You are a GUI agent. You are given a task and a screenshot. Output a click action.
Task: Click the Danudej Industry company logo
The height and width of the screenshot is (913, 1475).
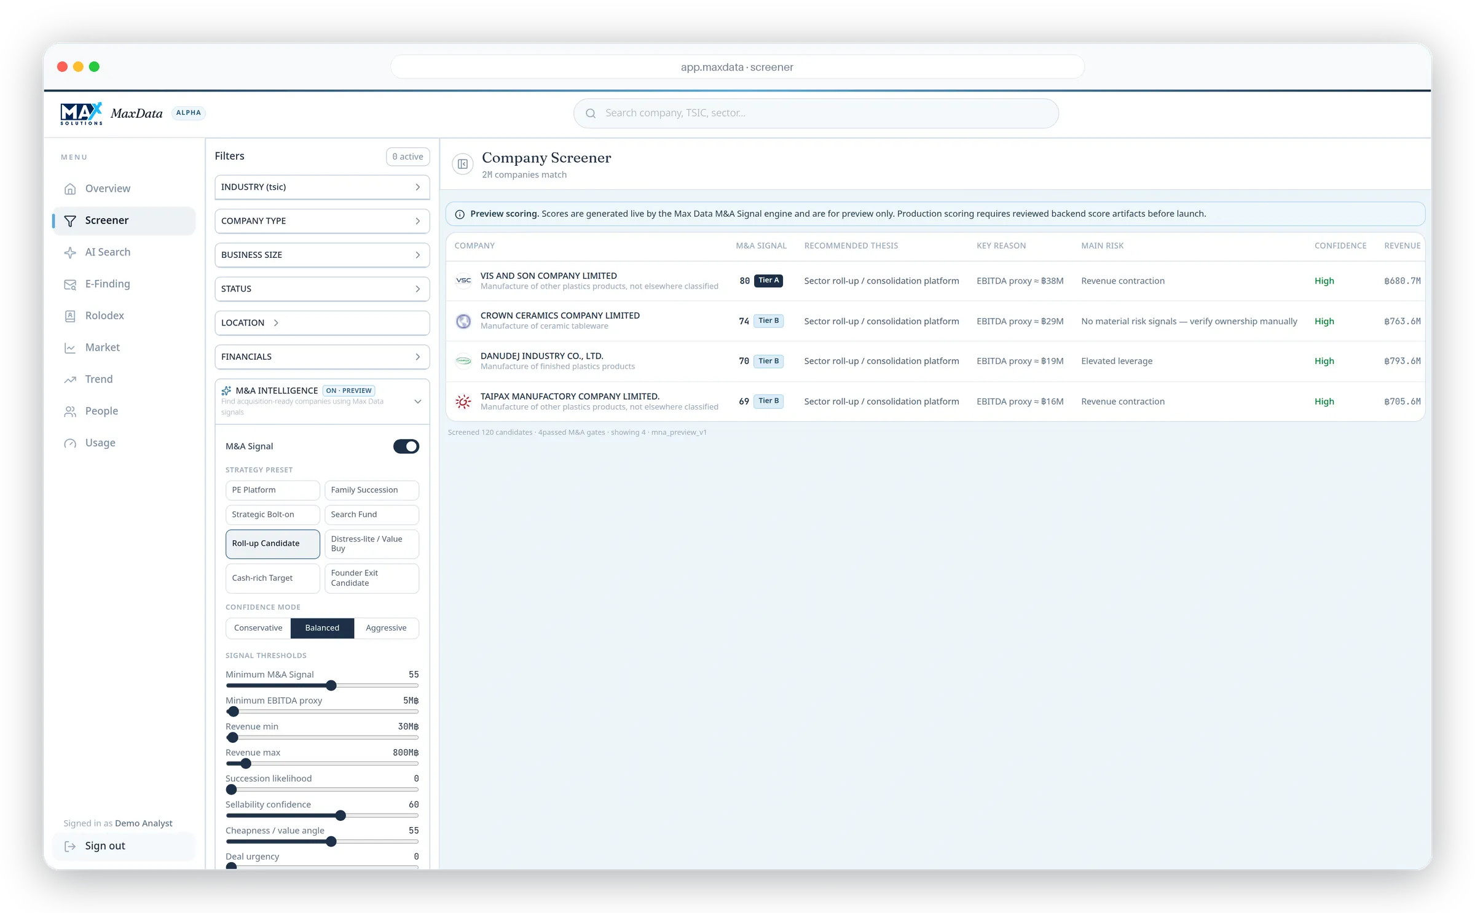click(x=463, y=361)
